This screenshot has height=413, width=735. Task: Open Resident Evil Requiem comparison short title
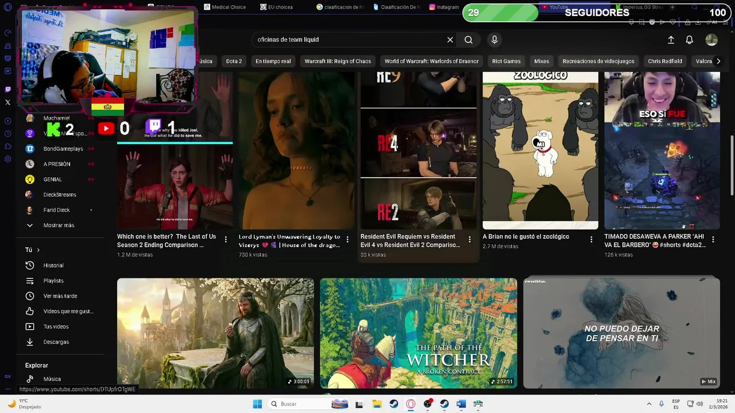410,241
